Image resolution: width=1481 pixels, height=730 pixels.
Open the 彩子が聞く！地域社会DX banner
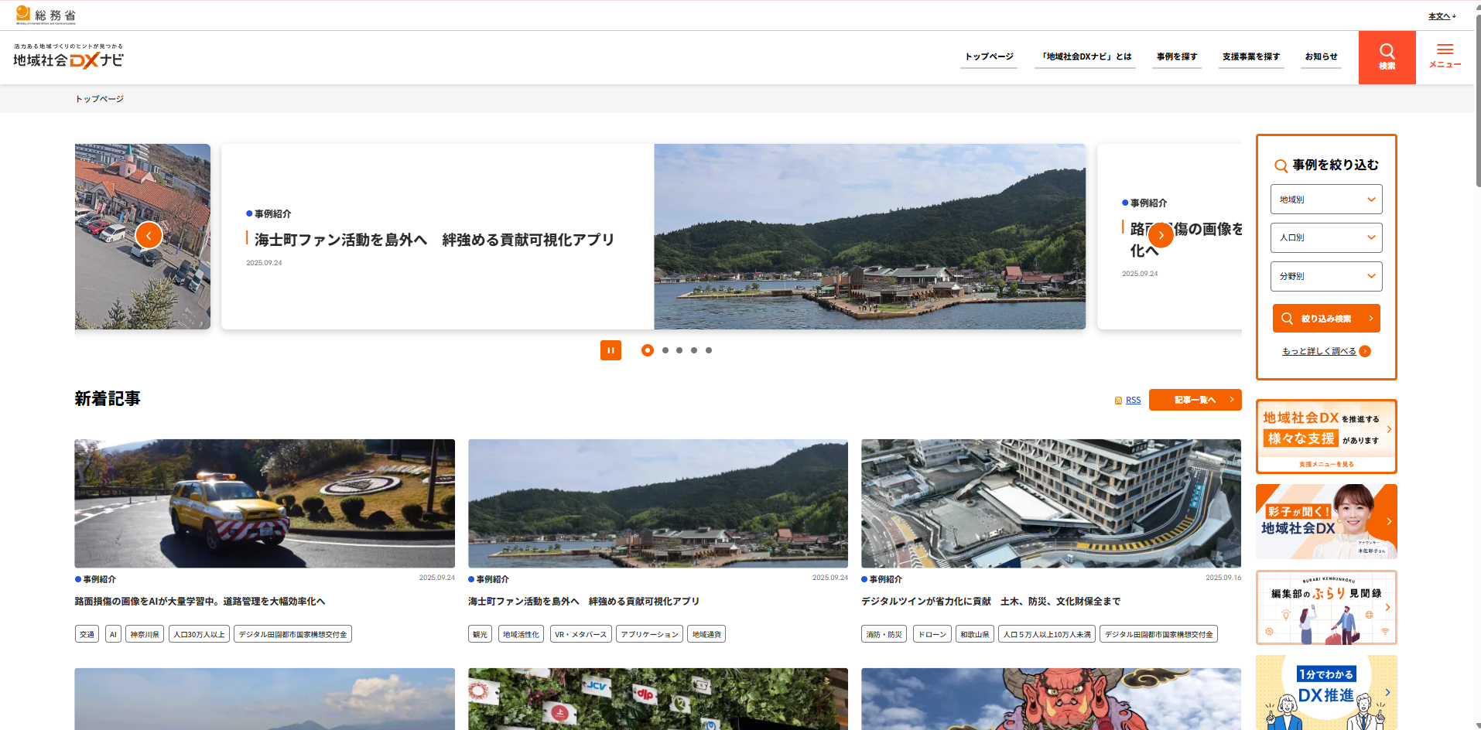point(1325,521)
